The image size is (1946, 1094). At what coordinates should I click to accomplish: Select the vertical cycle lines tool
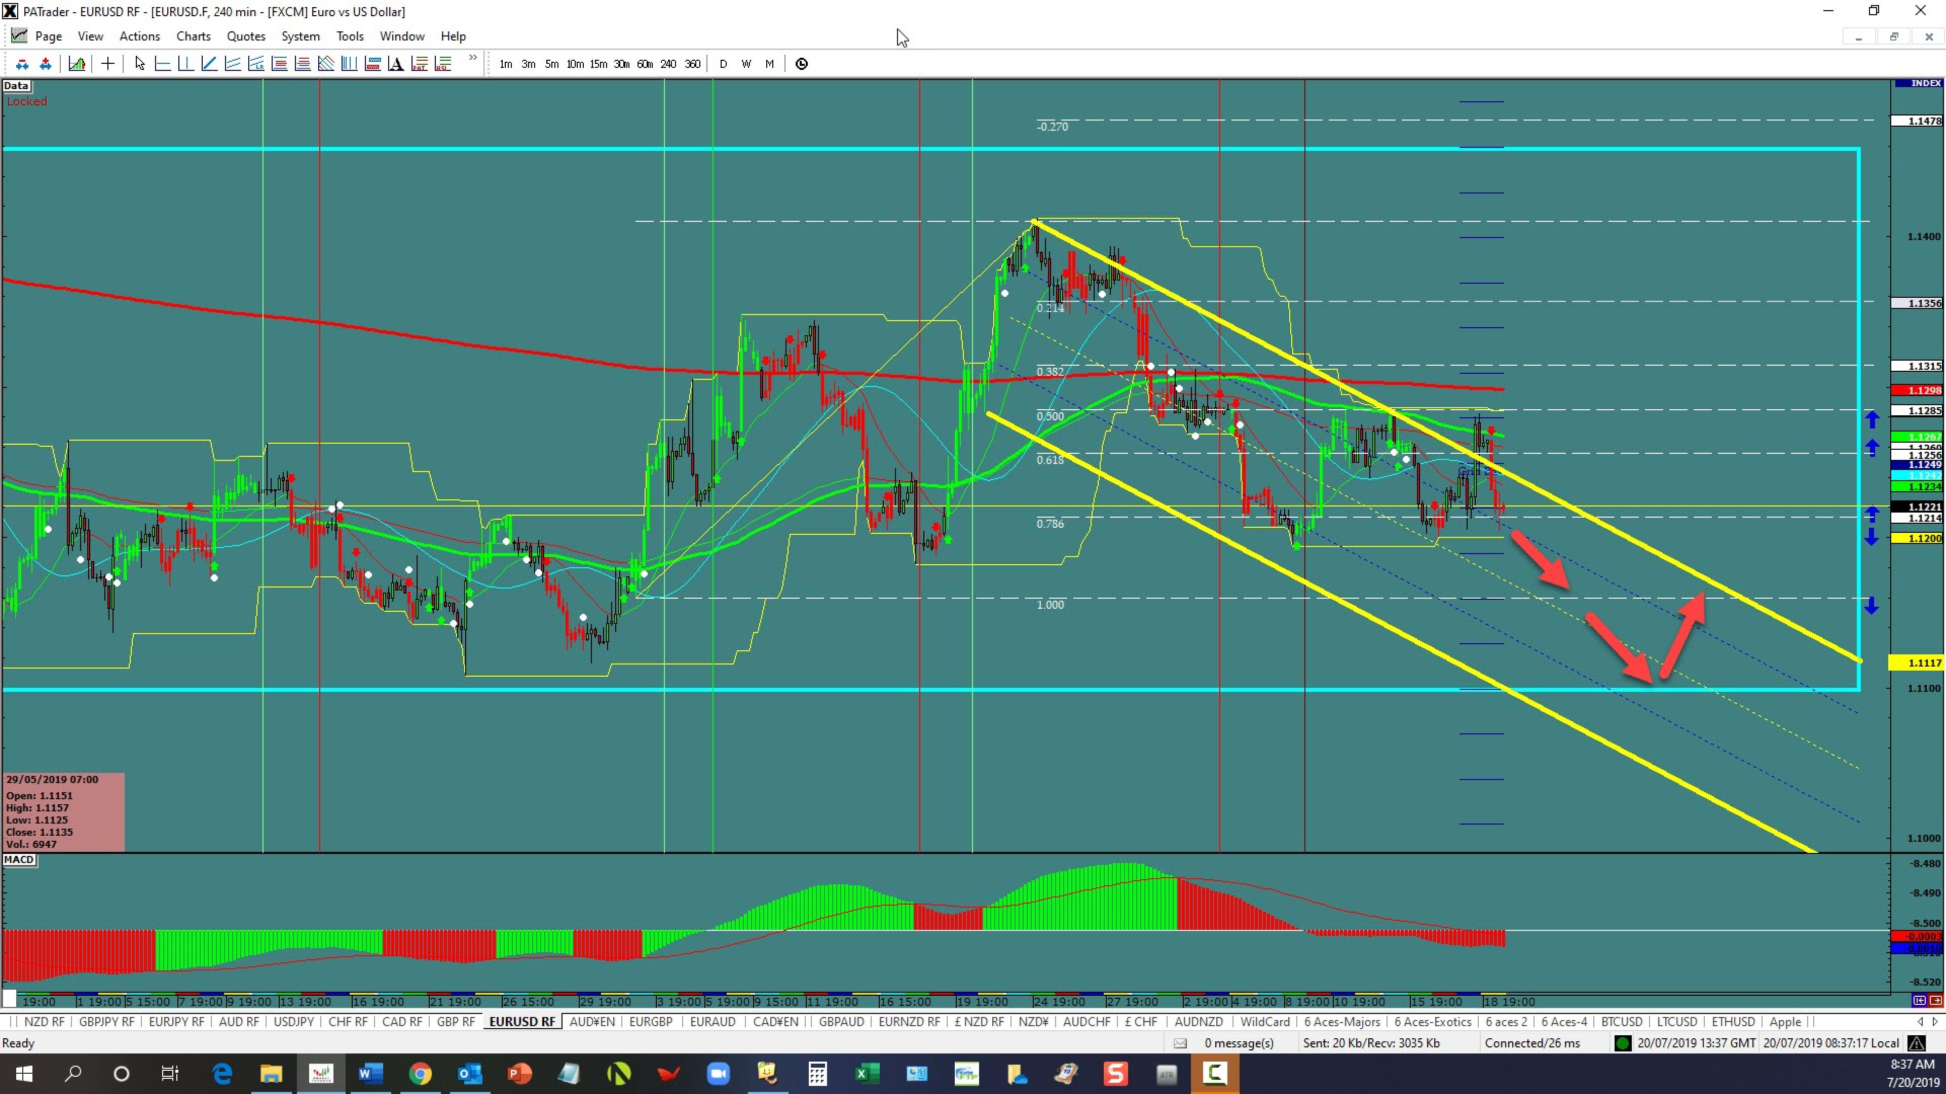(x=349, y=64)
